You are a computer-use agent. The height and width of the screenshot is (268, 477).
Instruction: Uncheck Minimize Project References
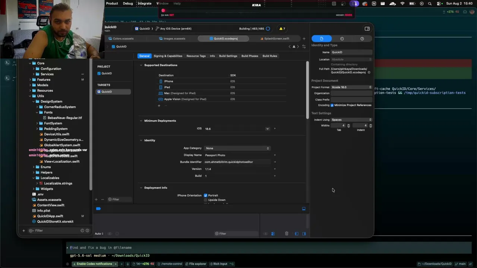pos(332,105)
